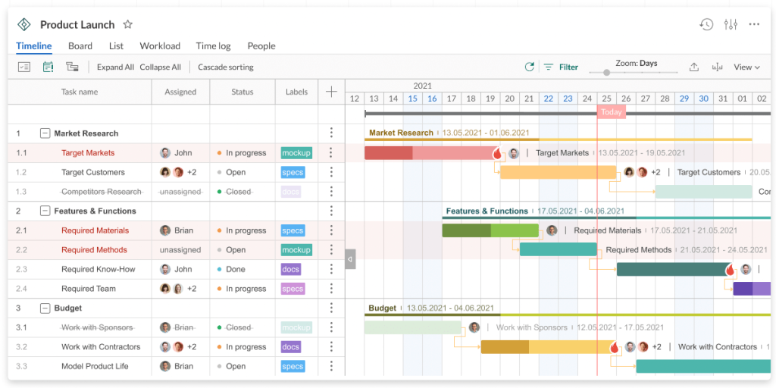The width and height of the screenshot is (776, 388).
Task: Collapse the Market Research group
Action: [x=45, y=133]
